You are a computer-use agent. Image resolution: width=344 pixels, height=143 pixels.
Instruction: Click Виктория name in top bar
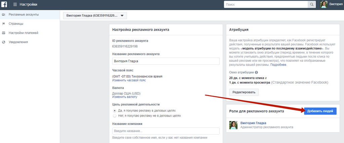336,4
